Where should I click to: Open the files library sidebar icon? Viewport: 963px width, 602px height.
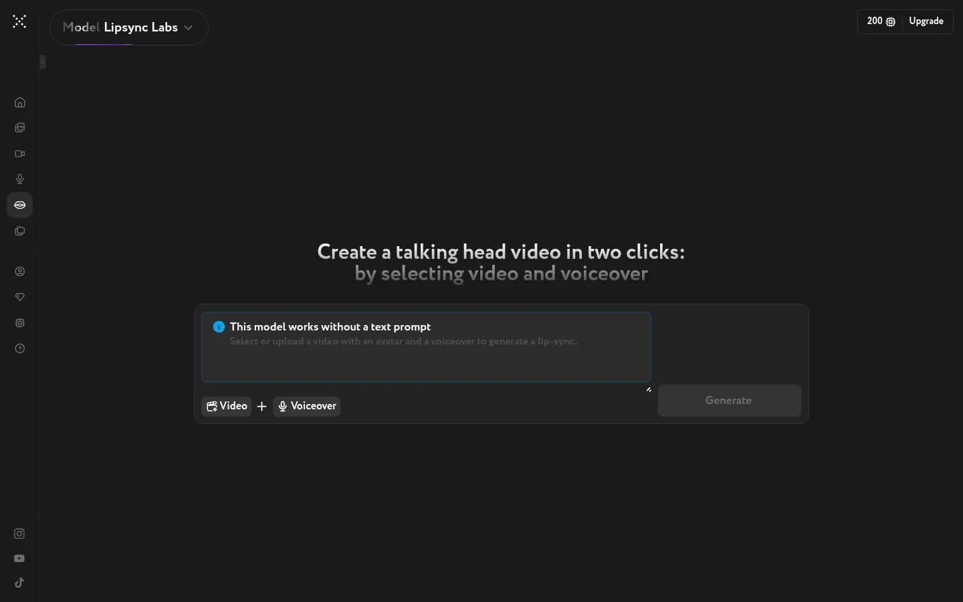coord(19,231)
